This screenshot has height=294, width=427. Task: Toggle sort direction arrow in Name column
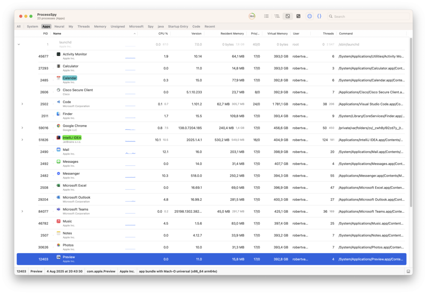pyautogui.click(x=135, y=34)
